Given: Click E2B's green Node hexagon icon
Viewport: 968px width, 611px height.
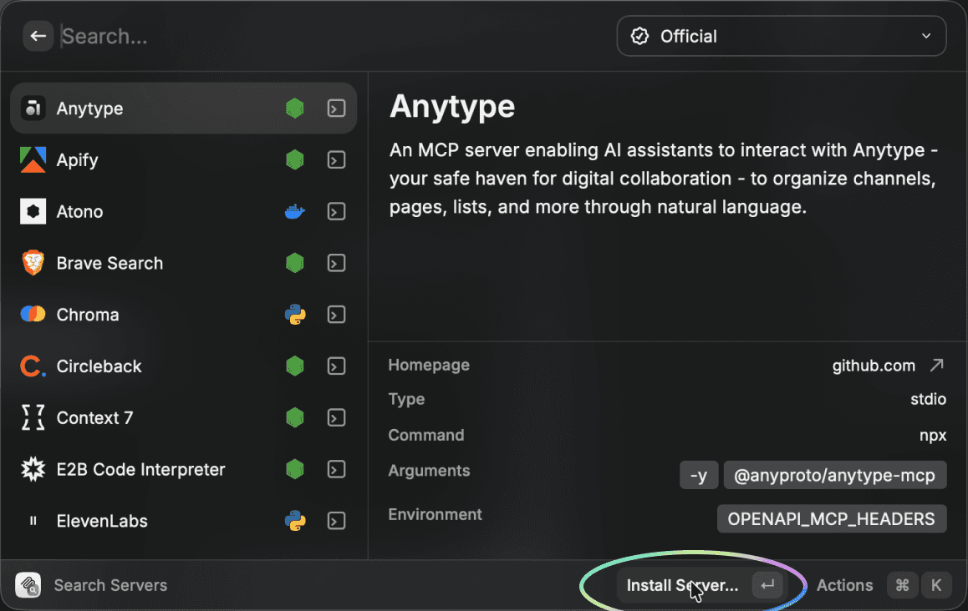Looking at the screenshot, I should 295,469.
